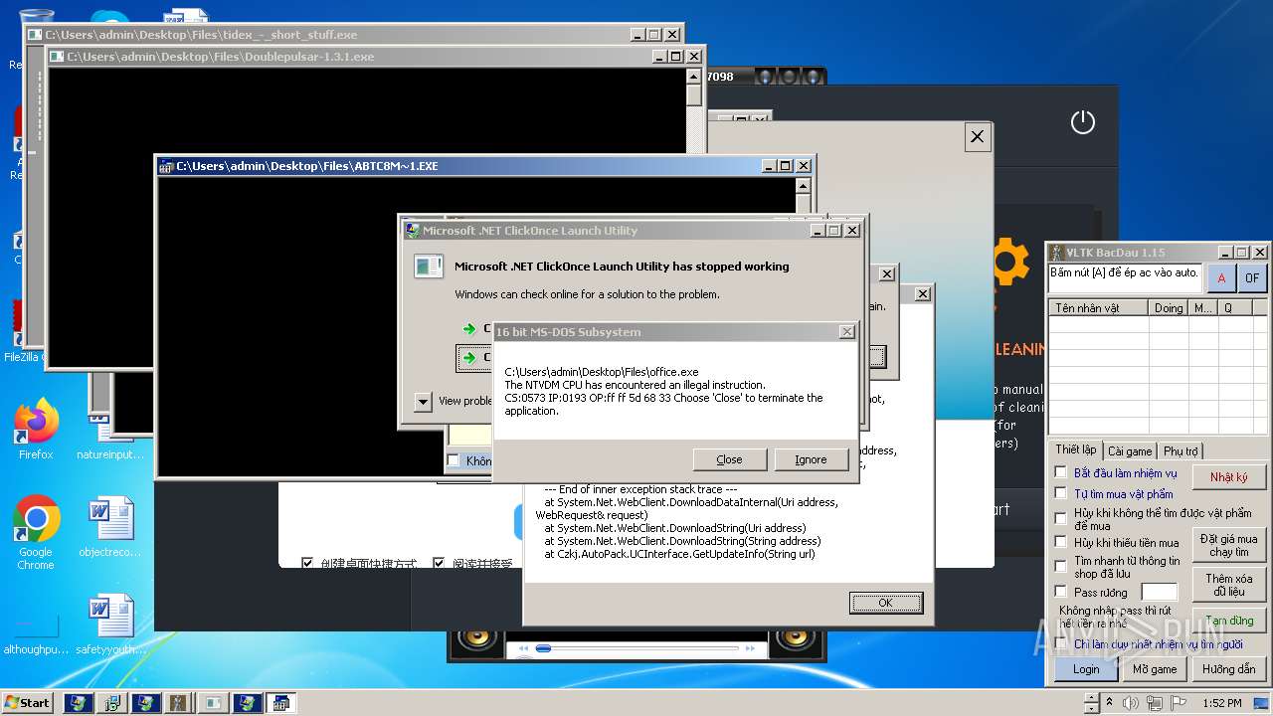
Task: Click the Mở game button
Action: (1155, 669)
